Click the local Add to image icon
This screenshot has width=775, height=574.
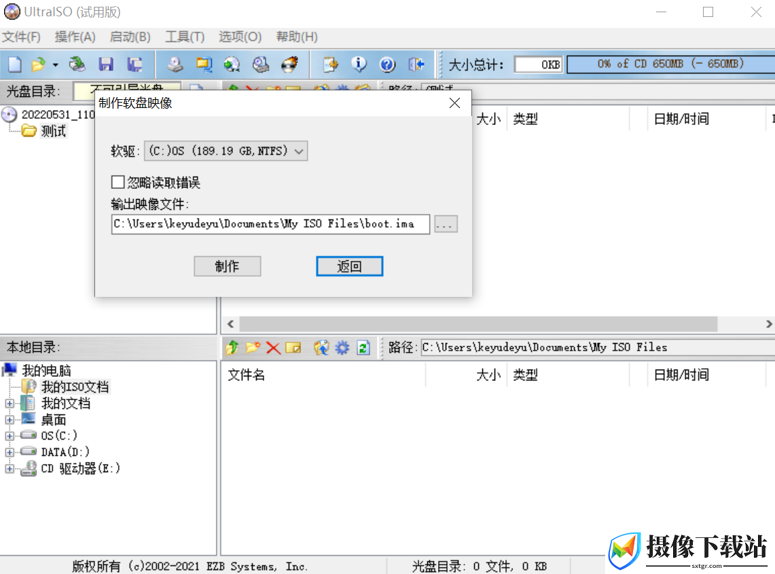click(x=321, y=348)
